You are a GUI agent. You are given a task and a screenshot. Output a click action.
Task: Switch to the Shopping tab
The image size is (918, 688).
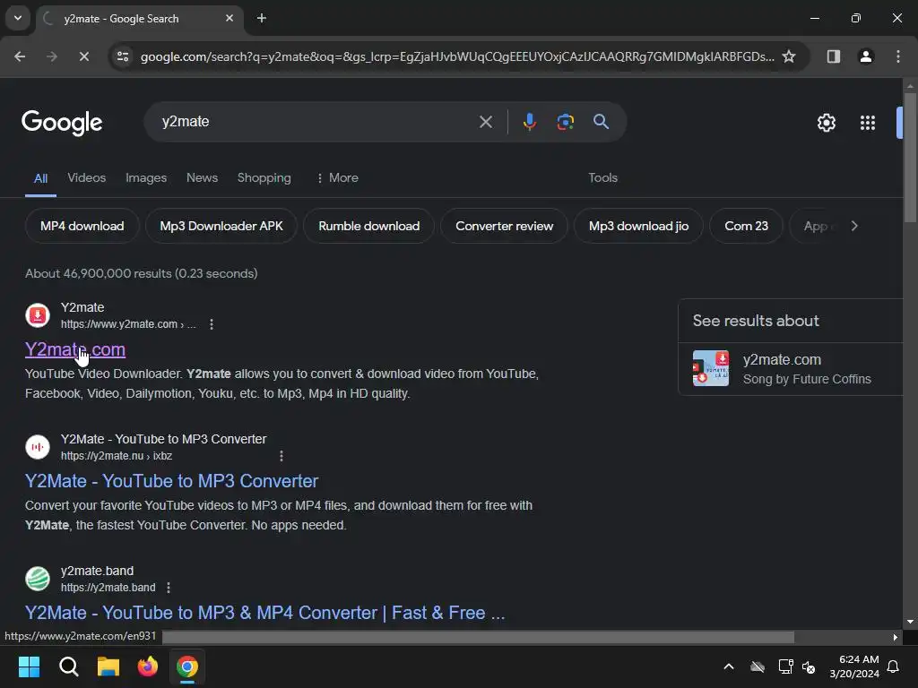pyautogui.click(x=264, y=178)
